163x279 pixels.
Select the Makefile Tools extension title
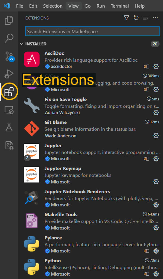pos(61,214)
